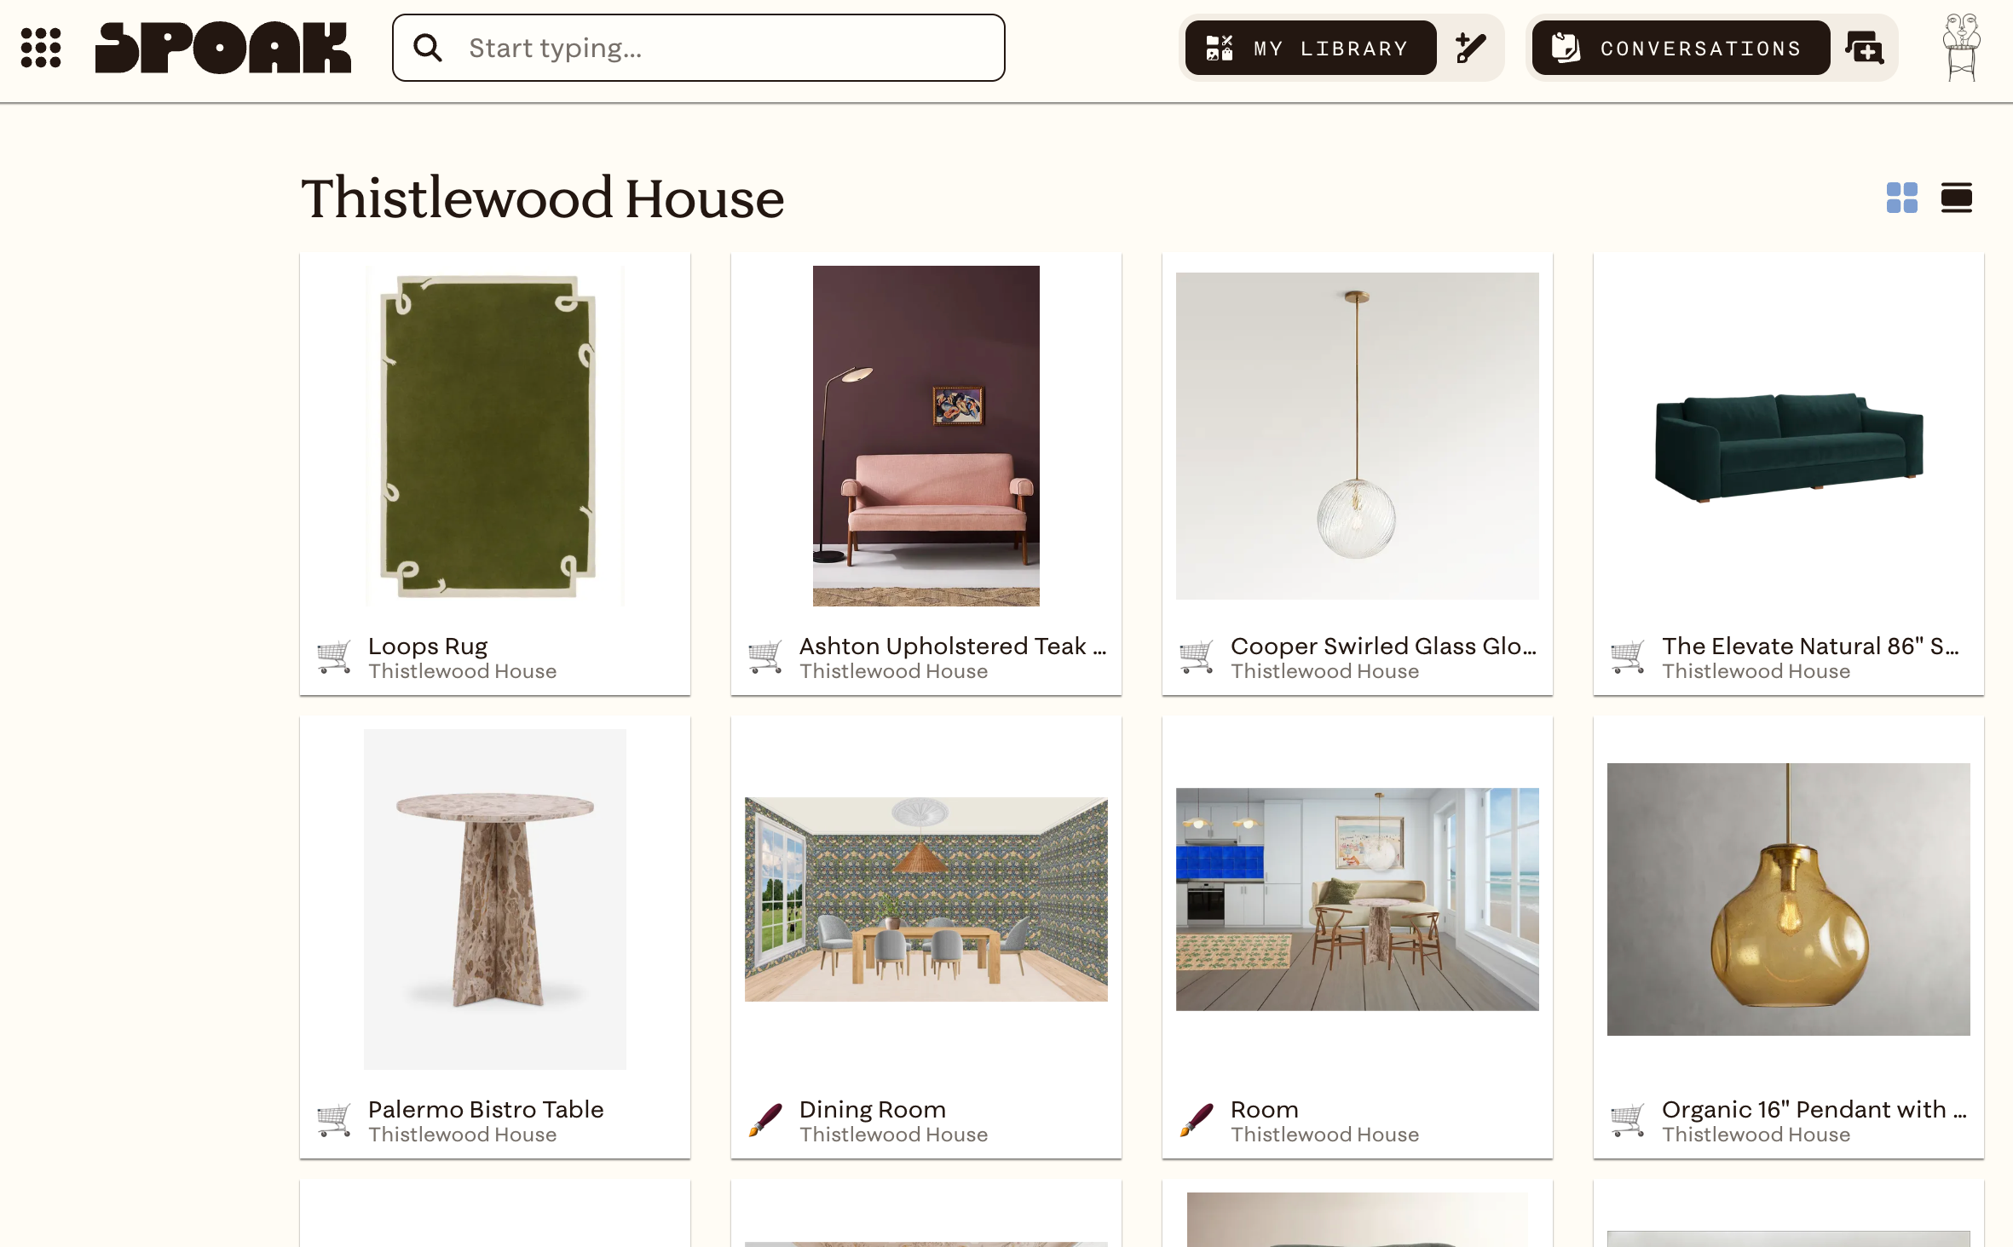Viewport: 2013px width, 1247px height.
Task: Click cart icon beside Palermo Bistro Table
Action: pyautogui.click(x=334, y=1120)
